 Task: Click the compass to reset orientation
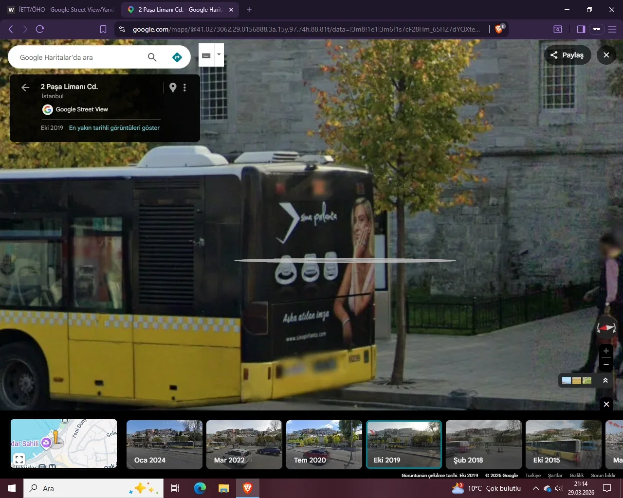tap(606, 328)
